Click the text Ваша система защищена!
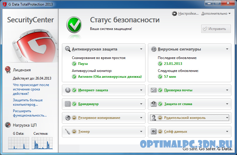Screen dimensions: 237x155 (x=111, y=29)
